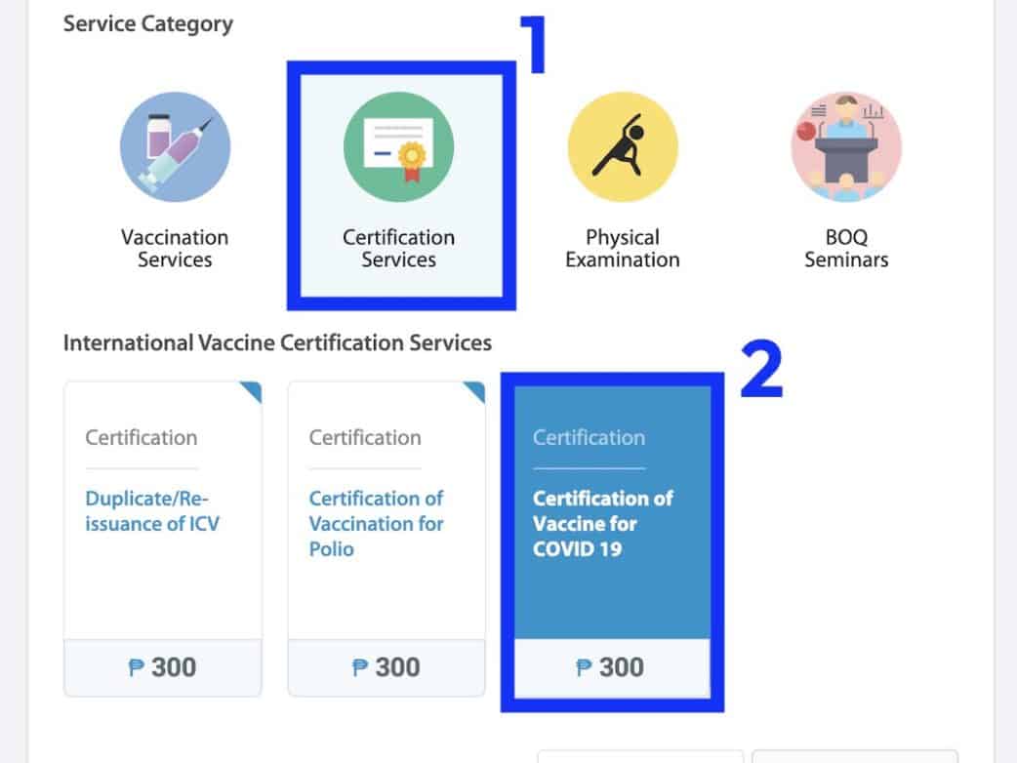Click the blue corner ribbon on Polio card
Screen dimensions: 1017x763
click(x=475, y=391)
